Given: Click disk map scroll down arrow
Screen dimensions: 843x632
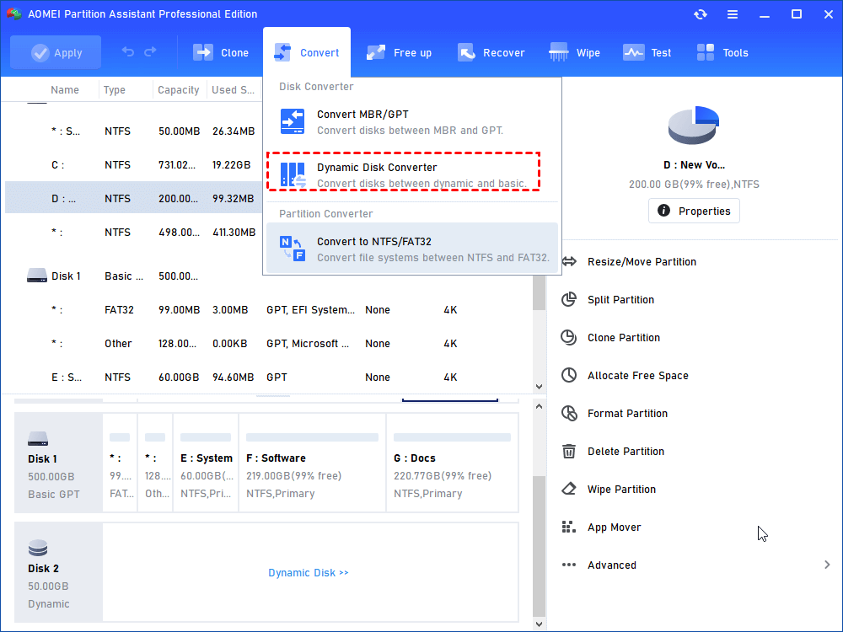Looking at the screenshot, I should coord(540,624).
